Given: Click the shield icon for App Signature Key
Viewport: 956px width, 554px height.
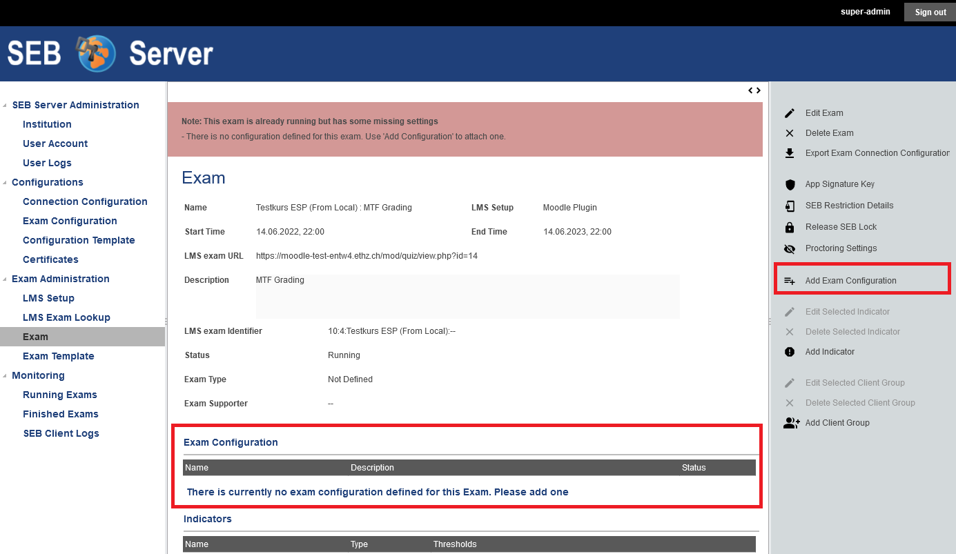Looking at the screenshot, I should click(x=790, y=184).
